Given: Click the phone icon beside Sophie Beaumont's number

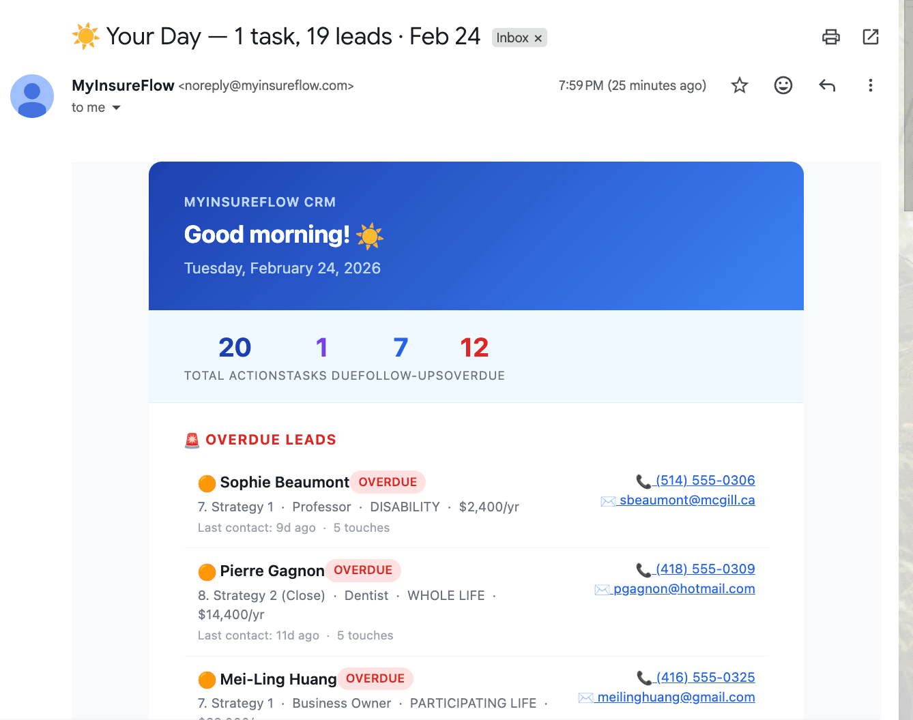Looking at the screenshot, I should click(643, 480).
